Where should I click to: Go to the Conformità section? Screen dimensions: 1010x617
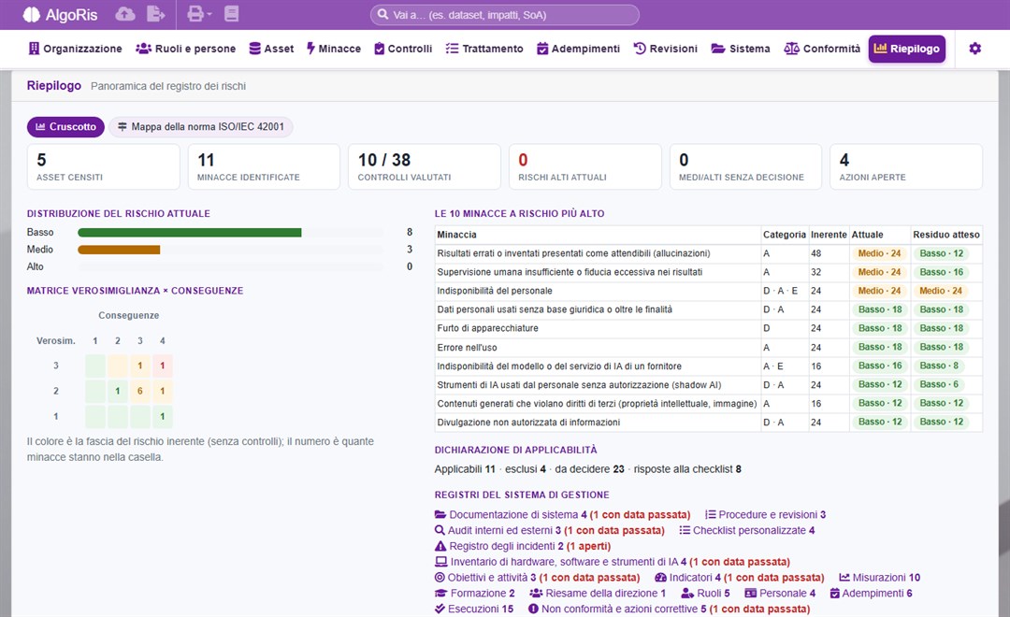822,49
